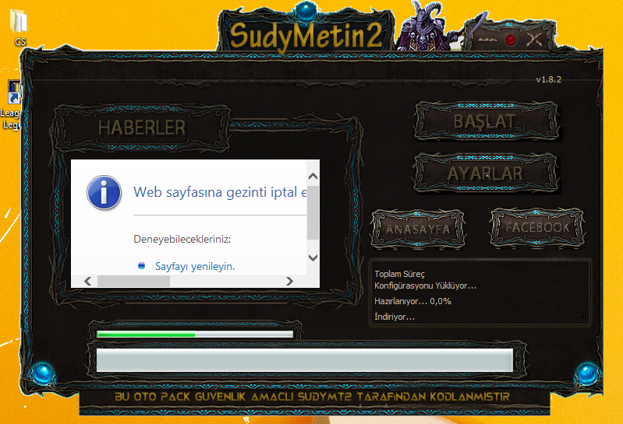
Task: Click the large grey total progress bar
Action: click(305, 359)
